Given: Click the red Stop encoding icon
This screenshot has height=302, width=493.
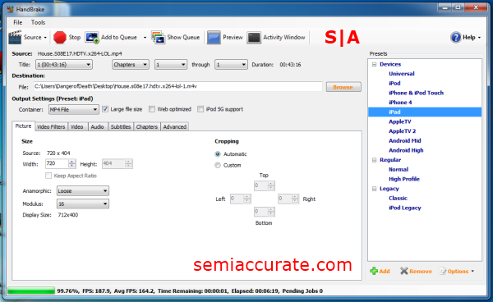Looking at the screenshot, I should click(x=60, y=38).
